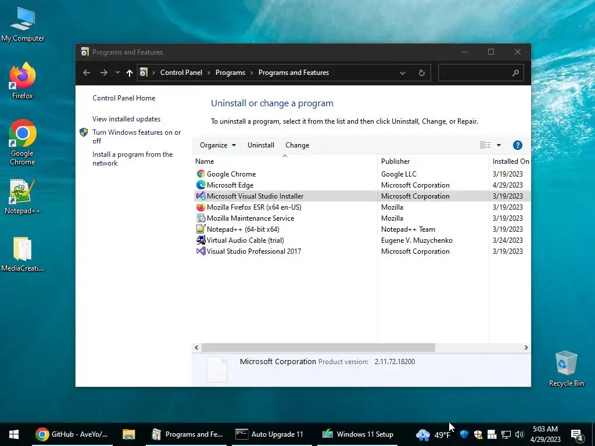595x446 pixels.
Task: Click the Programs breadcrumb
Action: coord(230,73)
